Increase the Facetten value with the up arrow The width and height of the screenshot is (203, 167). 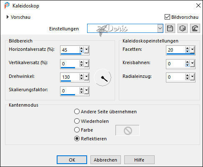[x=188, y=48]
